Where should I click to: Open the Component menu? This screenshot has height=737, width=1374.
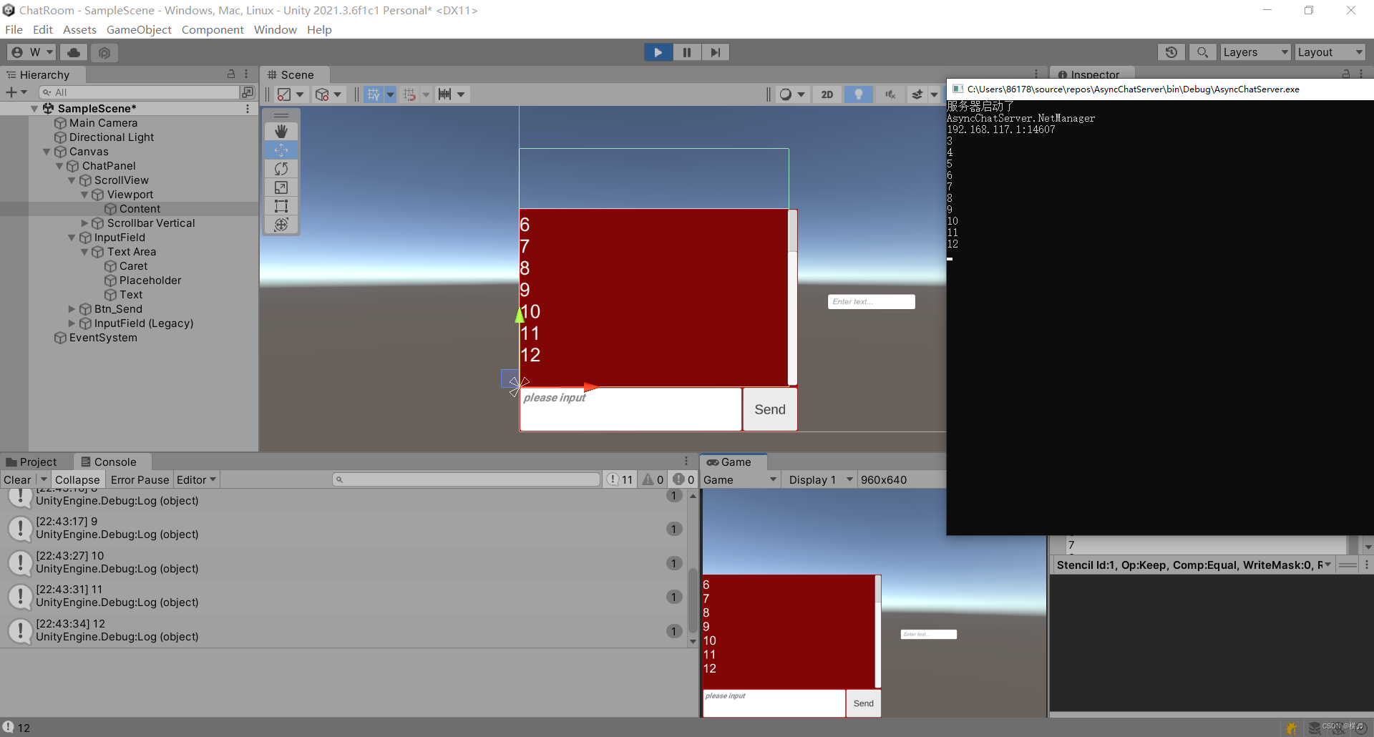(213, 29)
